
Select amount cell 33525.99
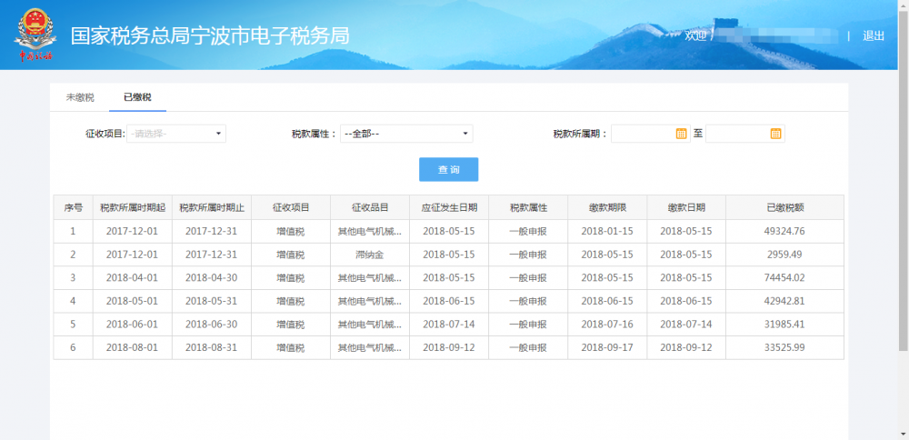784,347
